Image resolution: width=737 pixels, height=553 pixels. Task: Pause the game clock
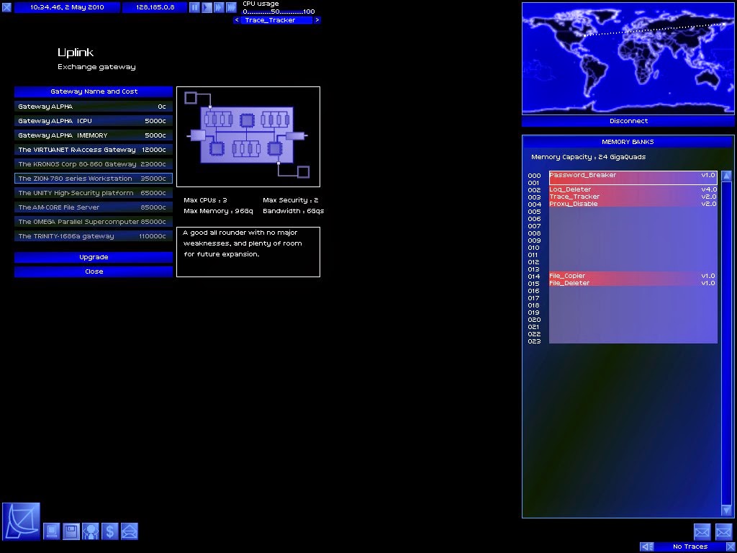tap(194, 7)
